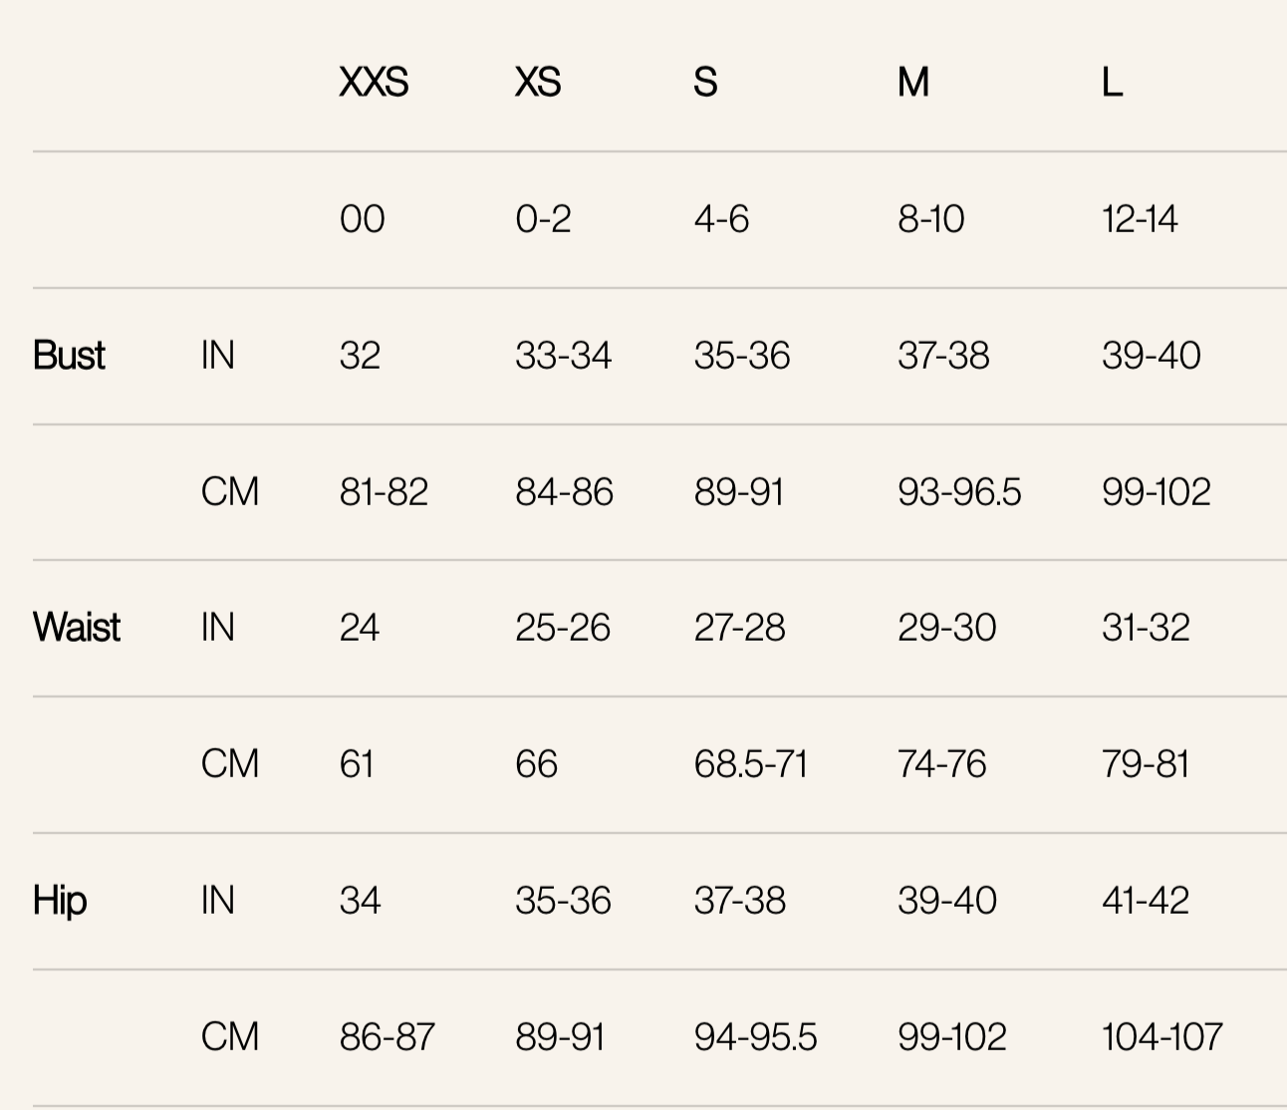Click the 12-14 numeric size cell
Viewport: 1287px width, 1110px height.
point(1140,219)
